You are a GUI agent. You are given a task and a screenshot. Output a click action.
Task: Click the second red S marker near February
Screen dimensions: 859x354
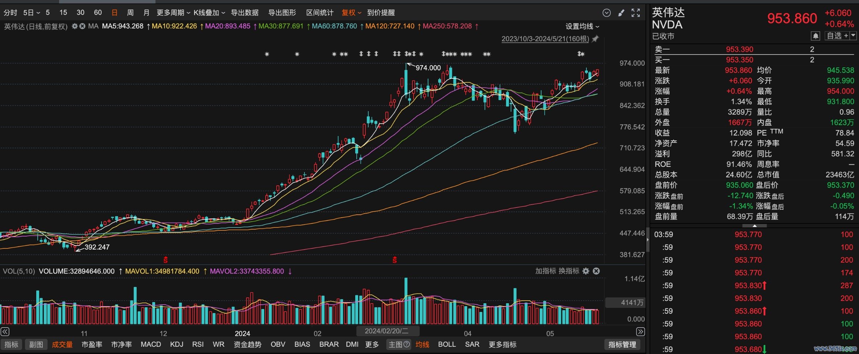click(395, 260)
